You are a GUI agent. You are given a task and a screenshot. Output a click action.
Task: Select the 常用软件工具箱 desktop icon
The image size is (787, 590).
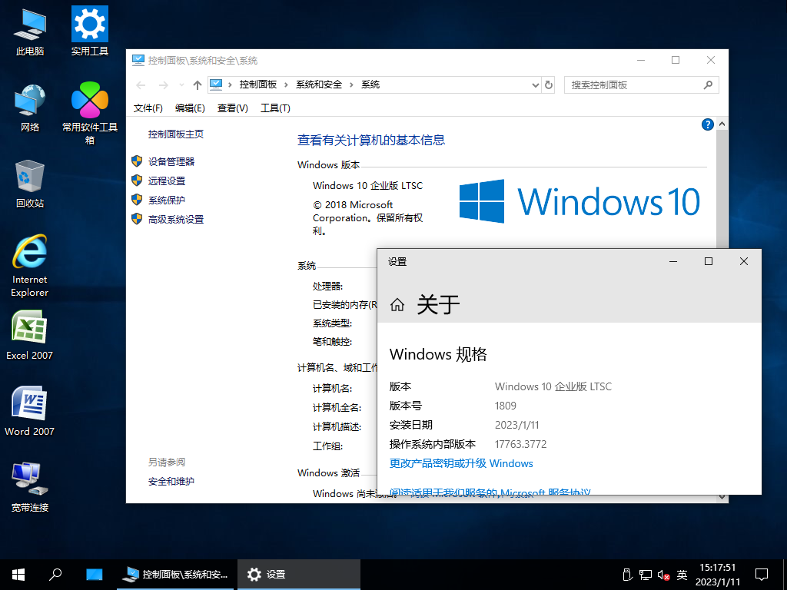coord(89,113)
